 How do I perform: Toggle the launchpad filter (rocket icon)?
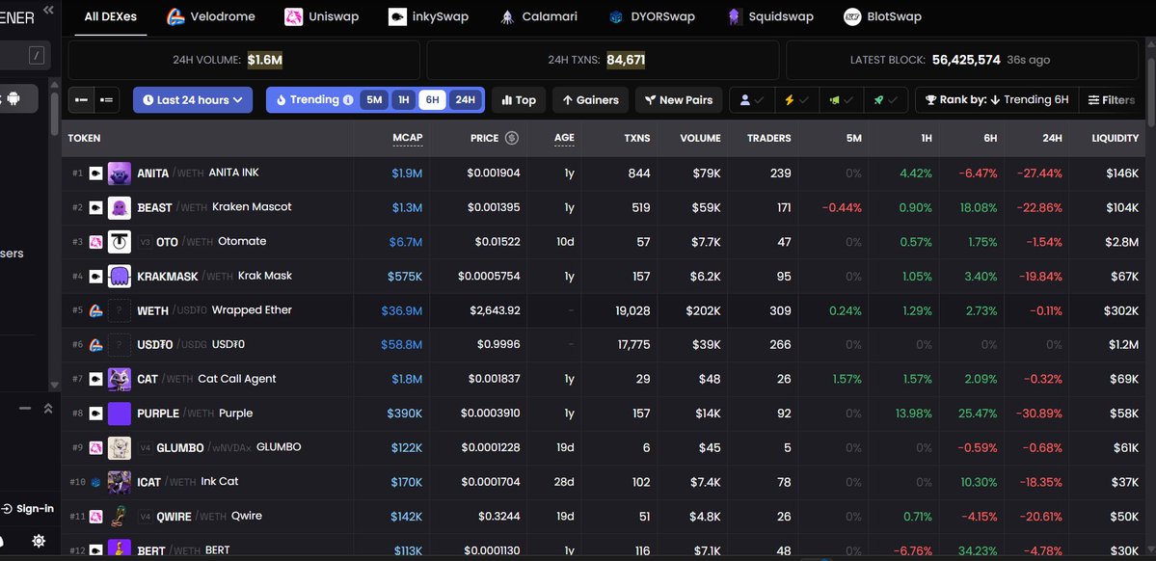click(x=885, y=99)
